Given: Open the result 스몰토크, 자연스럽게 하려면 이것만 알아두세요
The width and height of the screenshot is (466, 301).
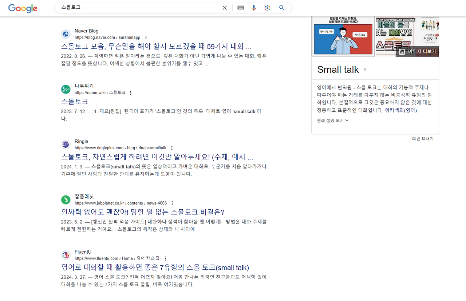Looking at the screenshot, I should [x=157, y=157].
